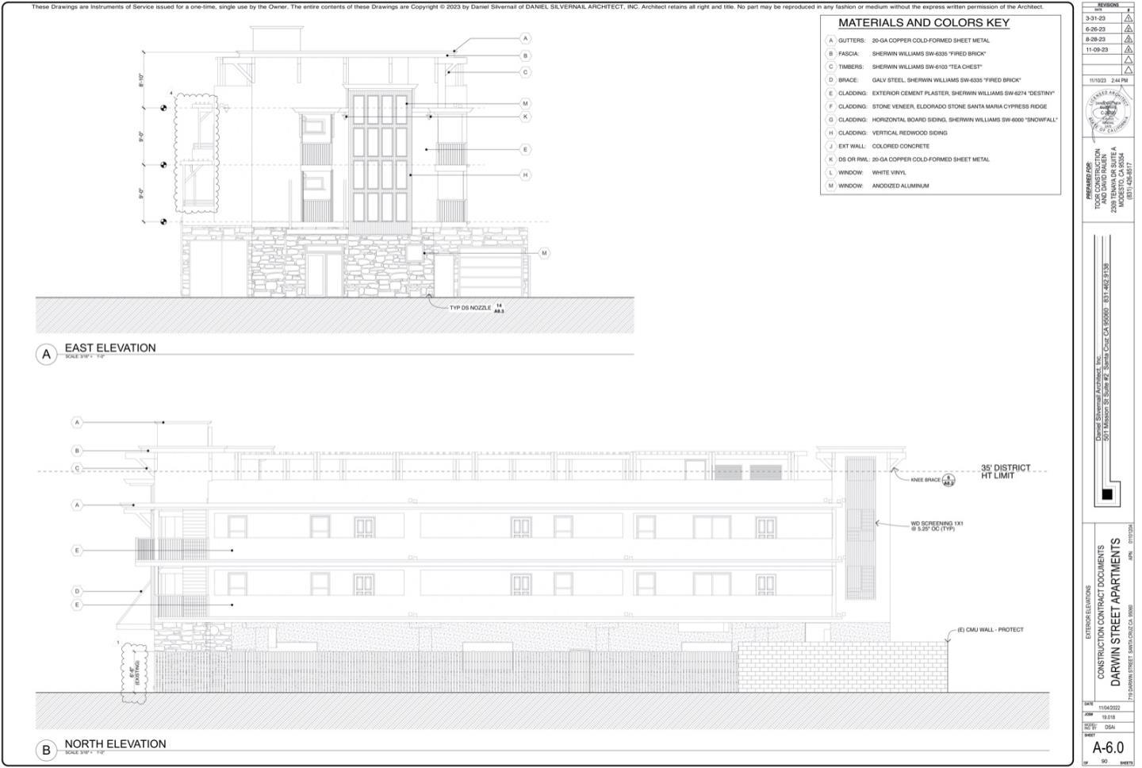Image resolution: width=1142 pixels, height=768 pixels.
Task: Click callout bubble H on east elevation
Action: point(525,175)
